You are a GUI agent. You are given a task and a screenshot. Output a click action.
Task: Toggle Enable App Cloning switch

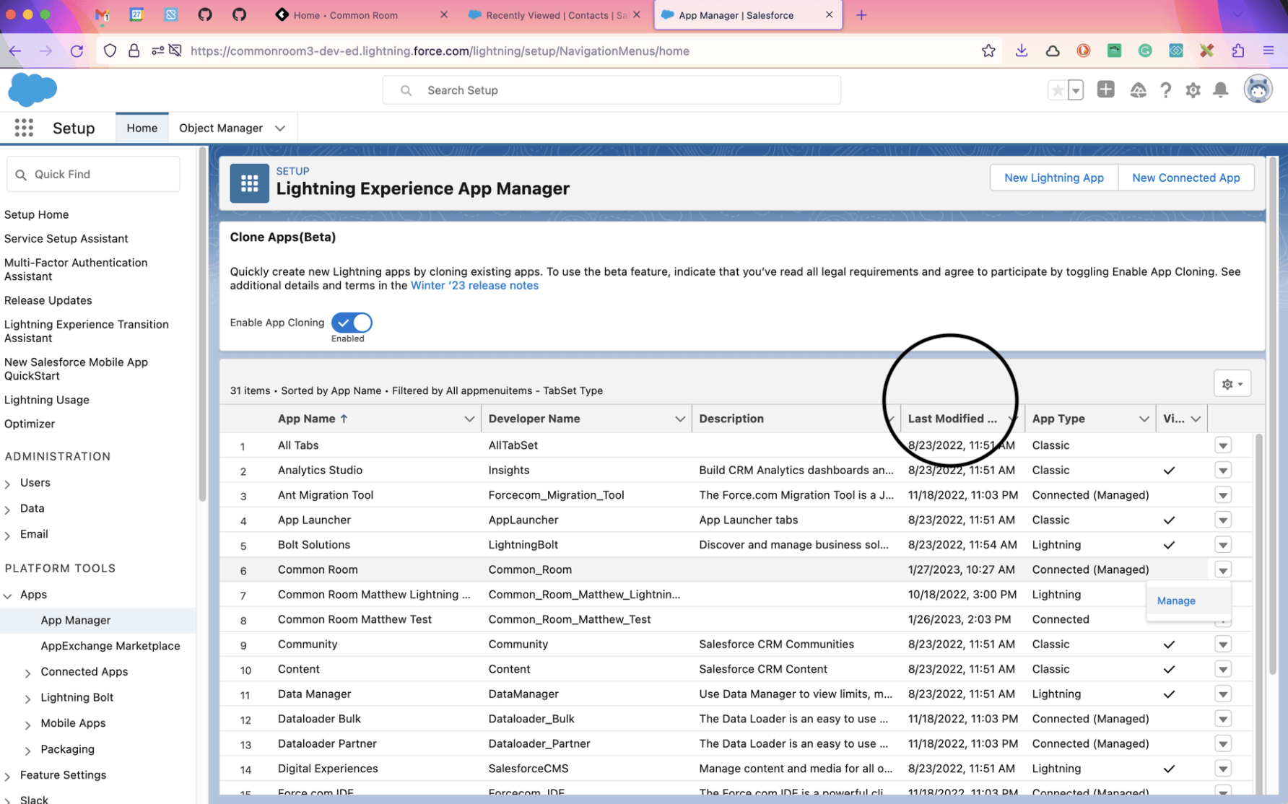pos(352,323)
